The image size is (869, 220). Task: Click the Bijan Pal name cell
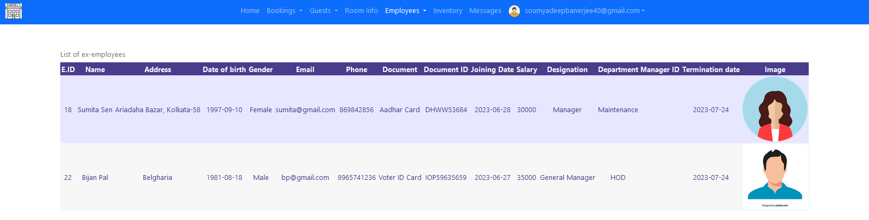[x=95, y=178]
